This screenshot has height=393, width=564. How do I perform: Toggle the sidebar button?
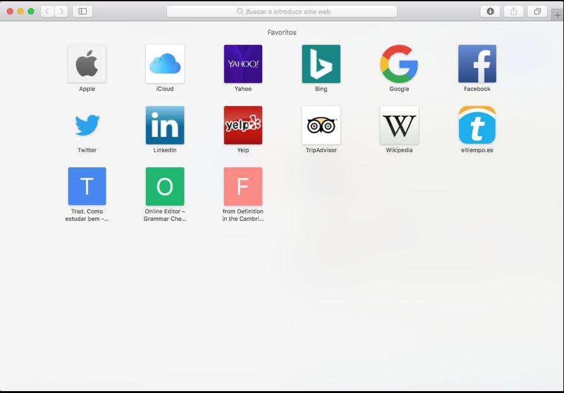pyautogui.click(x=83, y=11)
